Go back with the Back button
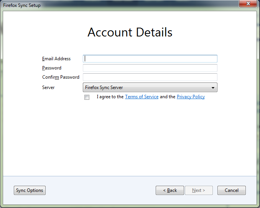This screenshot has height=208, width=260. (170, 190)
